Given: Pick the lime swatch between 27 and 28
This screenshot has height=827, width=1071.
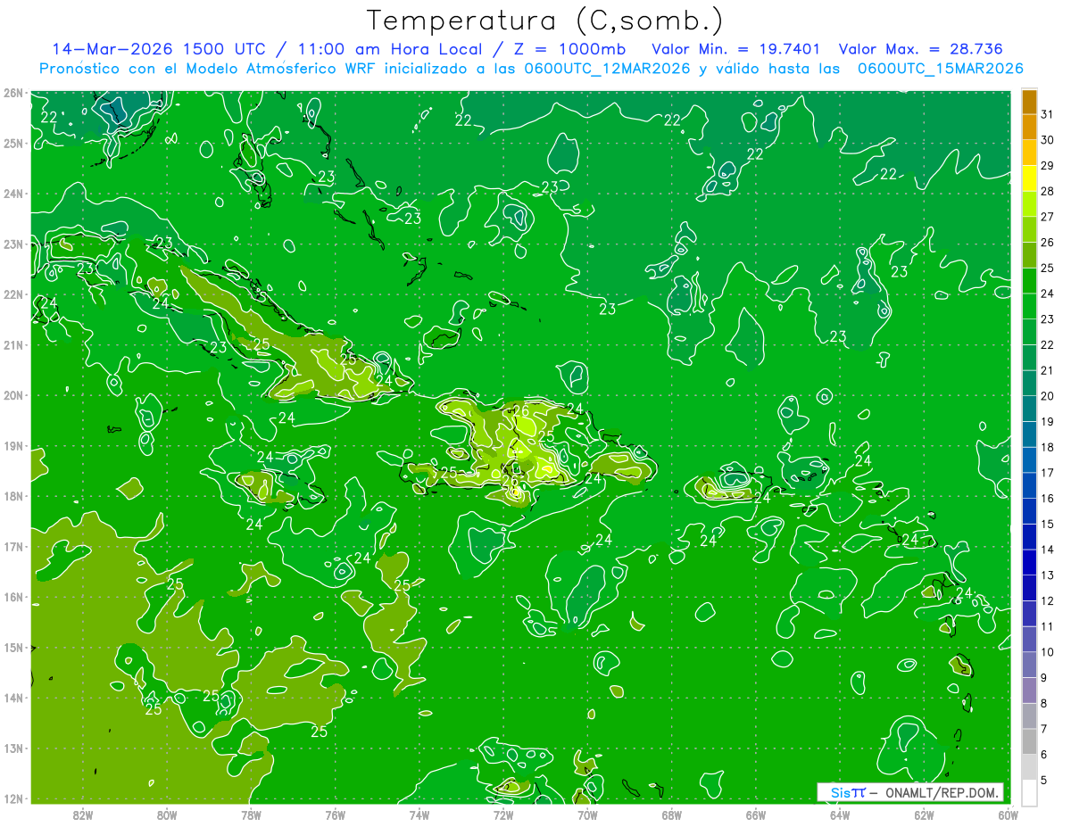Looking at the screenshot, I should (1029, 204).
